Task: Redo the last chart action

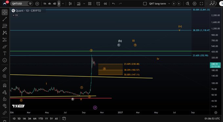Action: tap(120, 4)
